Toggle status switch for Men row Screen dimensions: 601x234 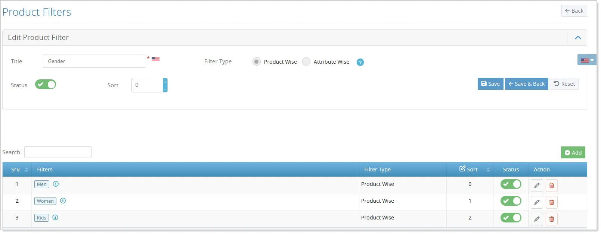(x=511, y=184)
